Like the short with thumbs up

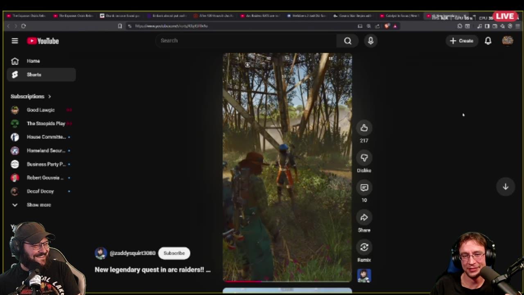364,128
